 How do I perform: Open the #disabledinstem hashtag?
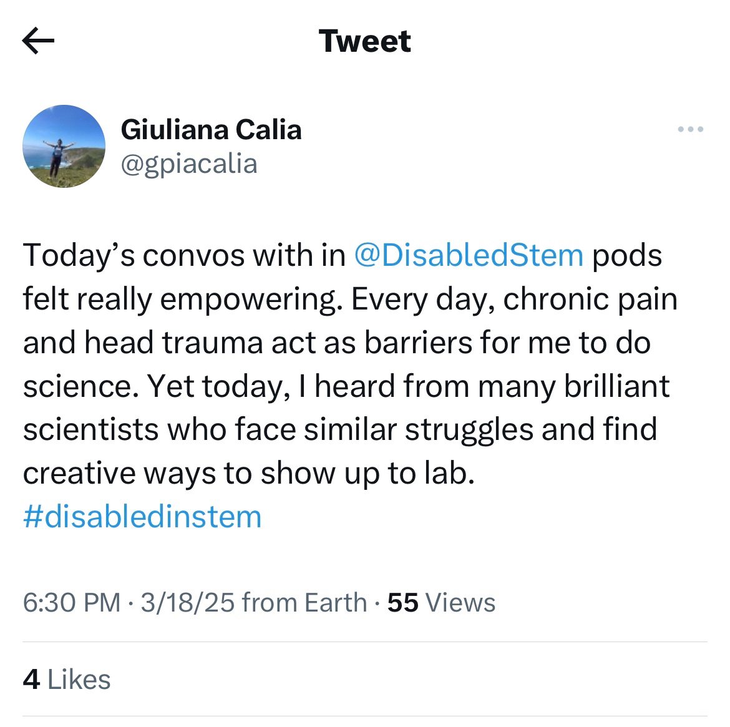click(142, 517)
